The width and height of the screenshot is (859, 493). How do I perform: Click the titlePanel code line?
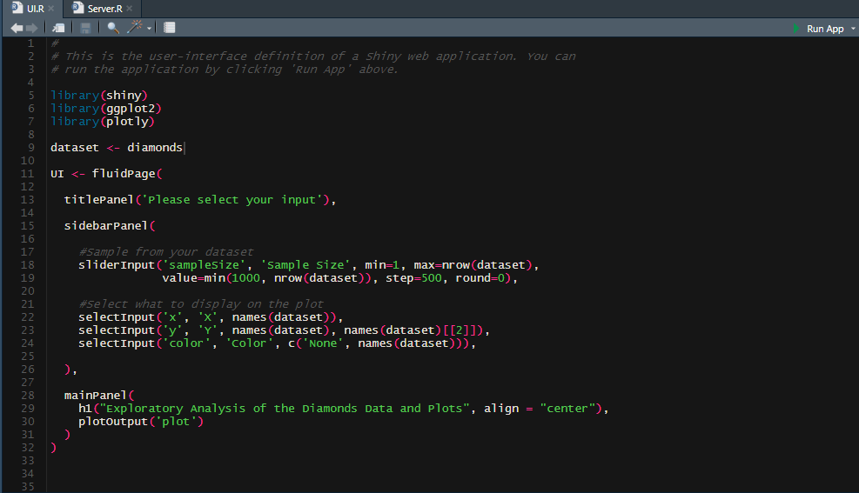pos(199,200)
